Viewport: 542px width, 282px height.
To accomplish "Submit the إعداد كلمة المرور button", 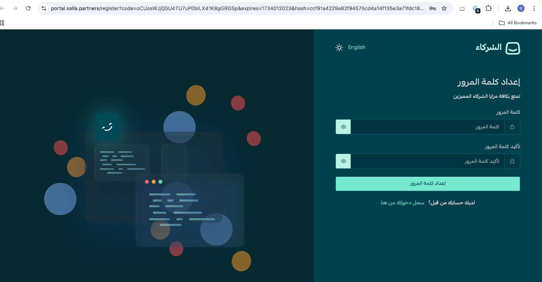I will (x=428, y=184).
